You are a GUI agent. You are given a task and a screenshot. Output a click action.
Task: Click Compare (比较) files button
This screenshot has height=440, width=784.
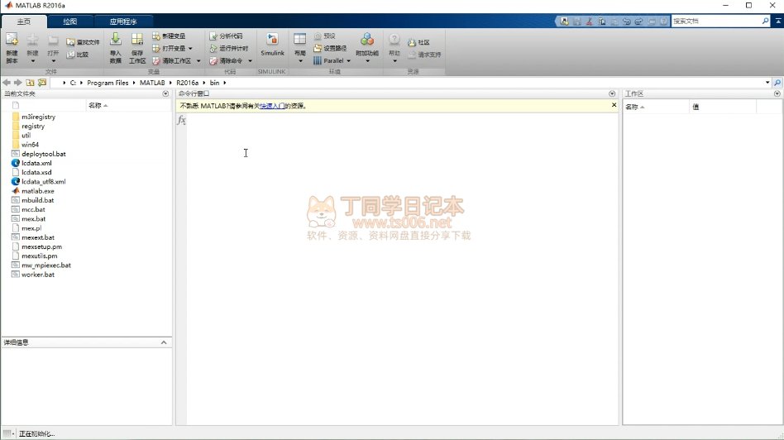pyautogui.click(x=78, y=55)
